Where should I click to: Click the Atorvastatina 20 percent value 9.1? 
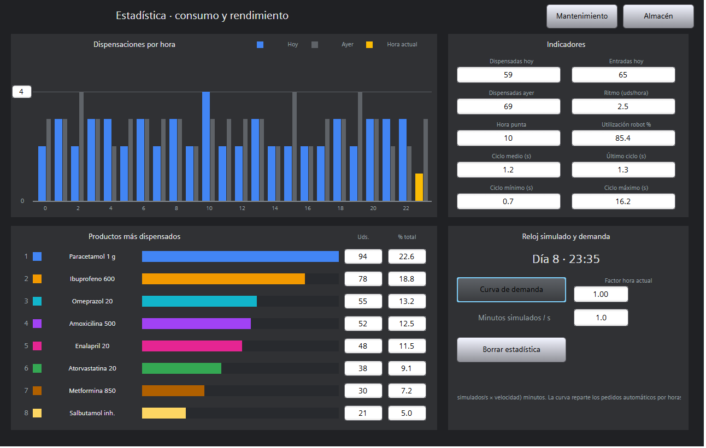pyautogui.click(x=407, y=368)
